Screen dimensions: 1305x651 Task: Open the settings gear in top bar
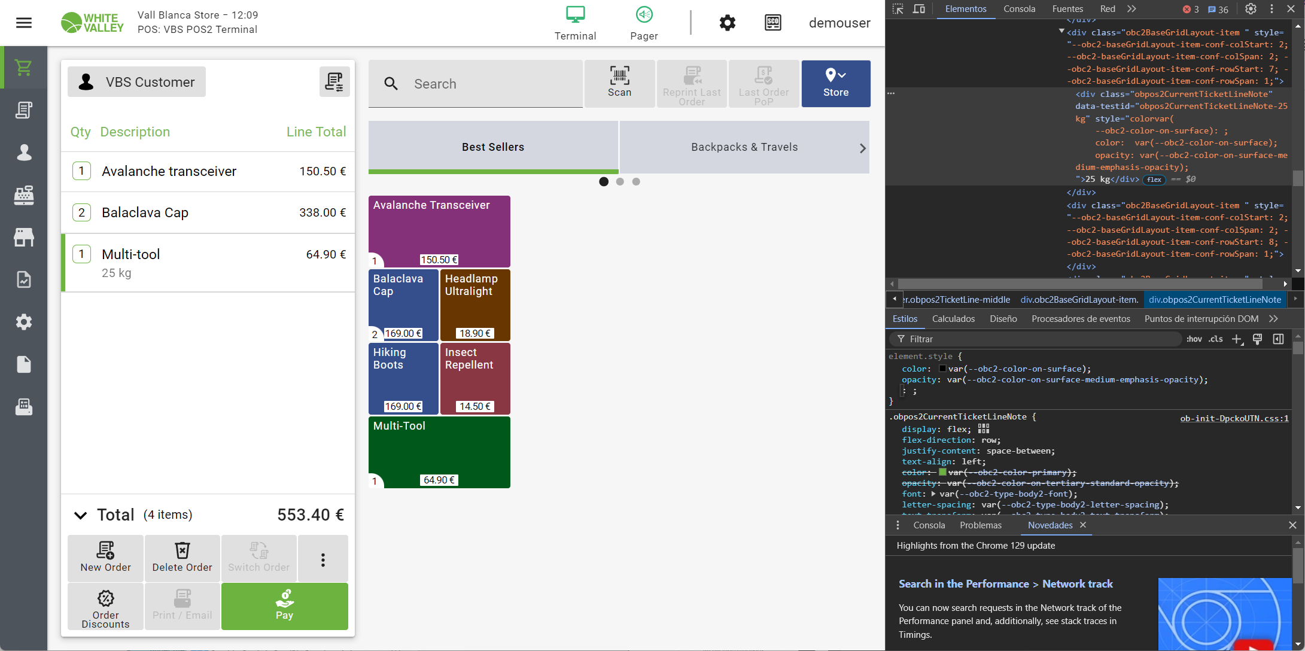[x=727, y=23]
